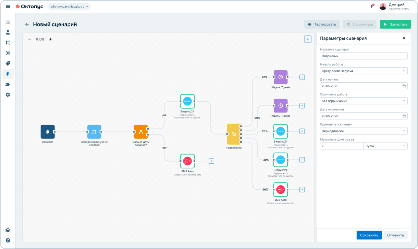Screen dimensions: 418x249
Task: Click the bug report icon
Action: [8, 230]
